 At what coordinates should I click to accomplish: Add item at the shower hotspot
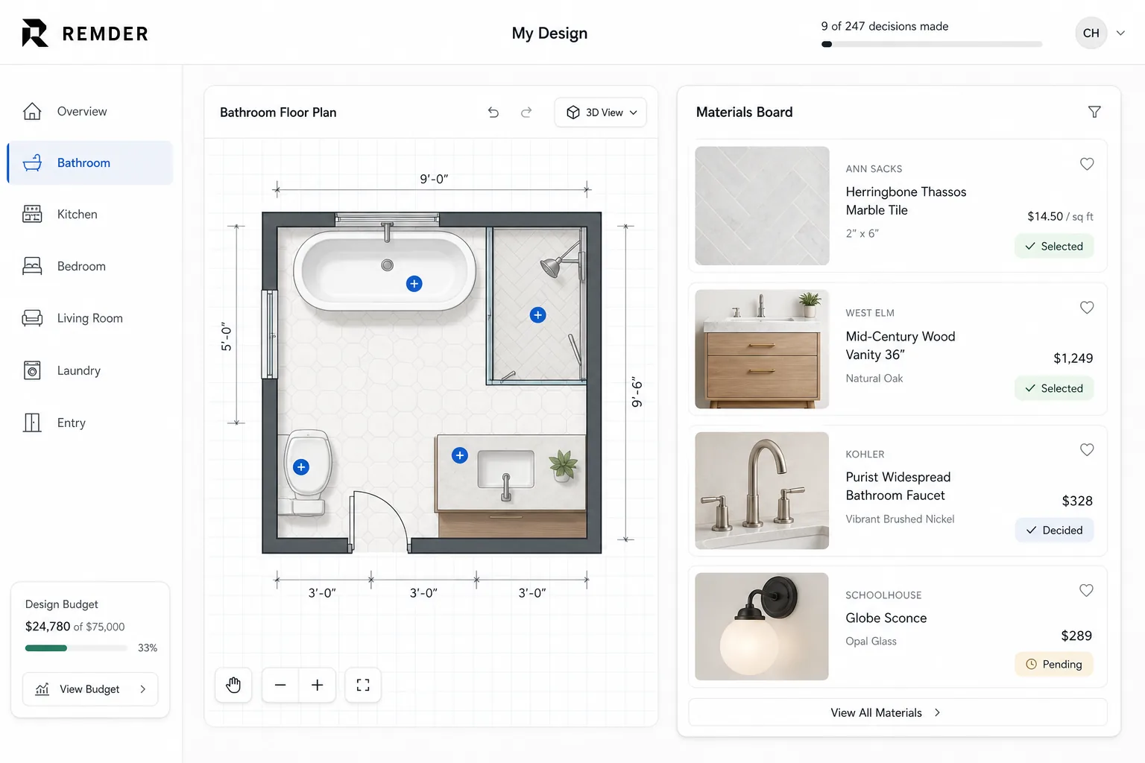(x=537, y=315)
